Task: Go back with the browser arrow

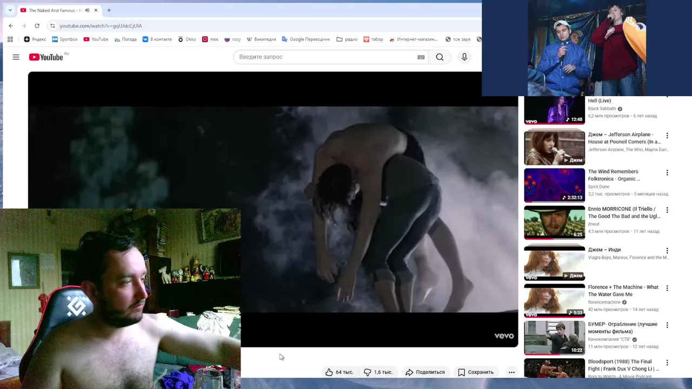Action: (11, 25)
